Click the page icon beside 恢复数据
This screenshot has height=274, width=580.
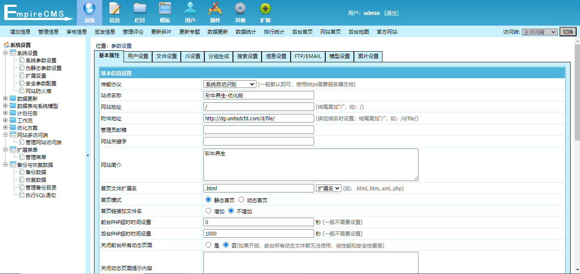(x=22, y=180)
